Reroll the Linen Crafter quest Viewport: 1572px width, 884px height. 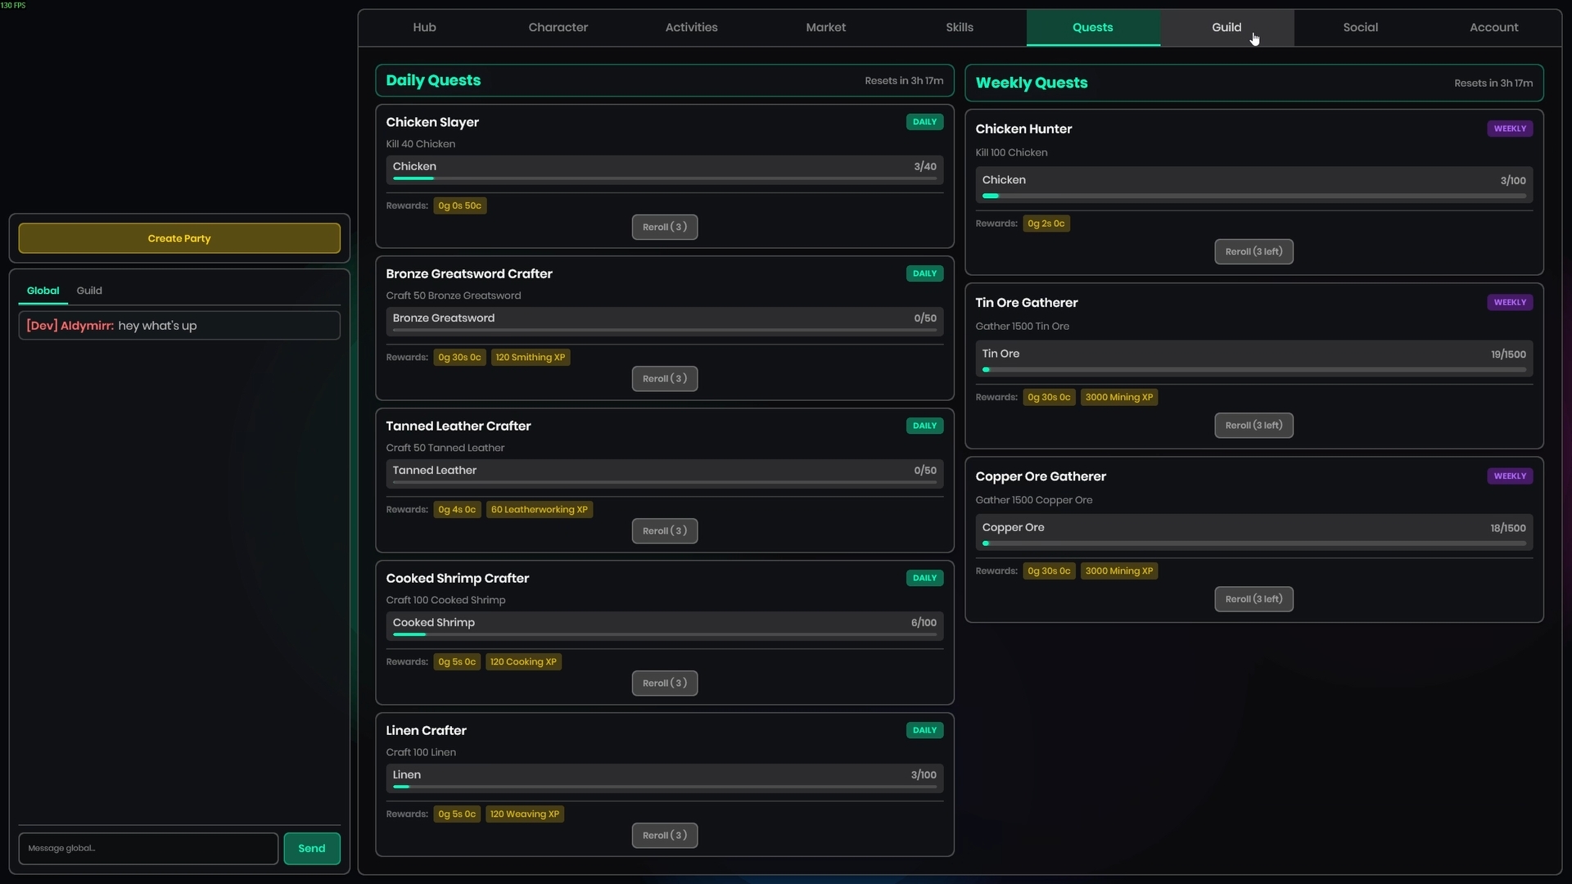point(664,835)
